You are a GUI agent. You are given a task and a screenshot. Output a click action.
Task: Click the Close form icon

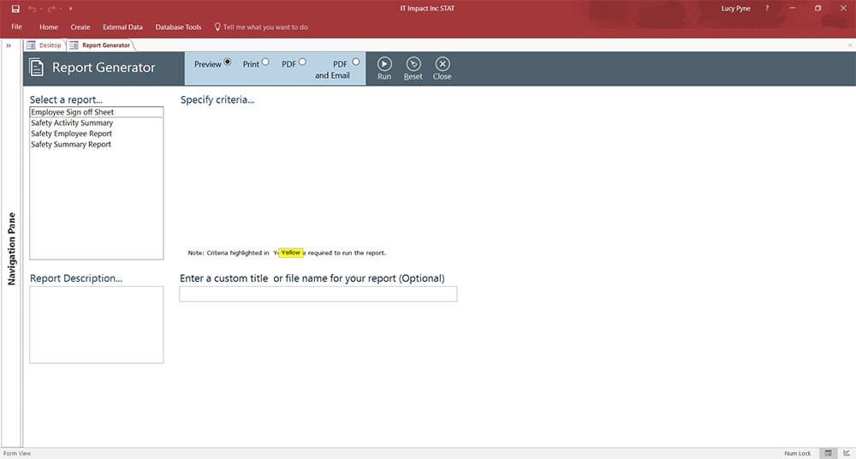point(443,64)
